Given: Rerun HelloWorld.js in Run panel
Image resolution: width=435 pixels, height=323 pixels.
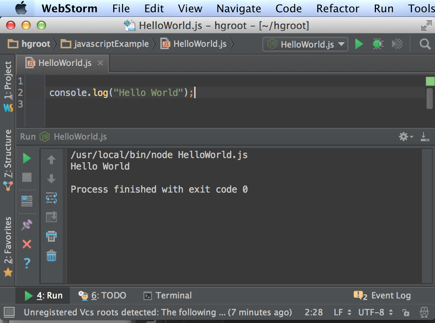Looking at the screenshot, I should [x=27, y=158].
